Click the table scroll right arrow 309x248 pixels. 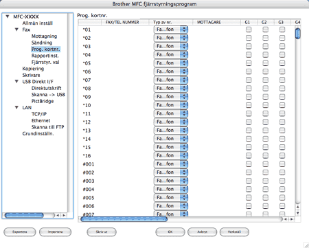click(x=292, y=219)
